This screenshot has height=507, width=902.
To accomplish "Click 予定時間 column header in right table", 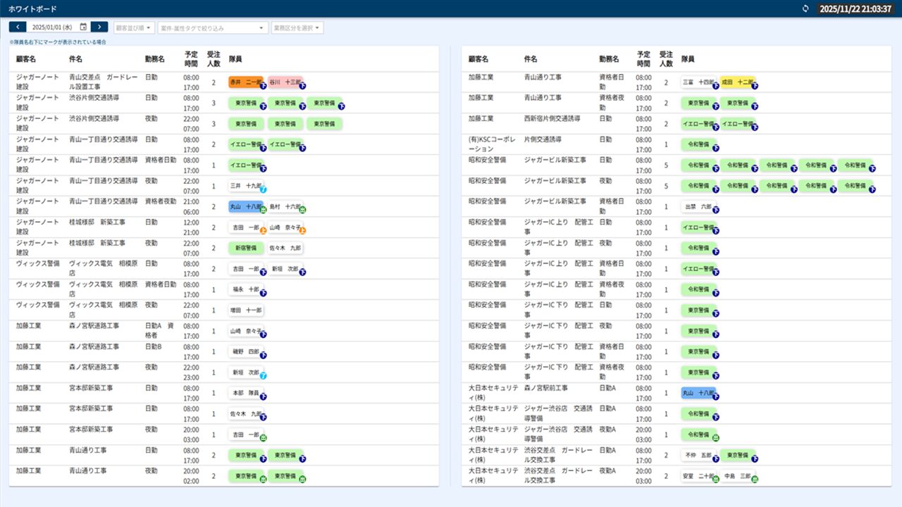I will coord(643,59).
